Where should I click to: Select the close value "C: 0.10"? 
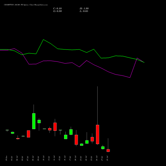[x=57, y=9]
